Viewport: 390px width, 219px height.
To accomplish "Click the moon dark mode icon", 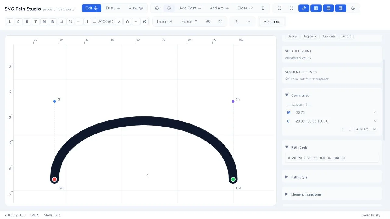I will click(353, 8).
